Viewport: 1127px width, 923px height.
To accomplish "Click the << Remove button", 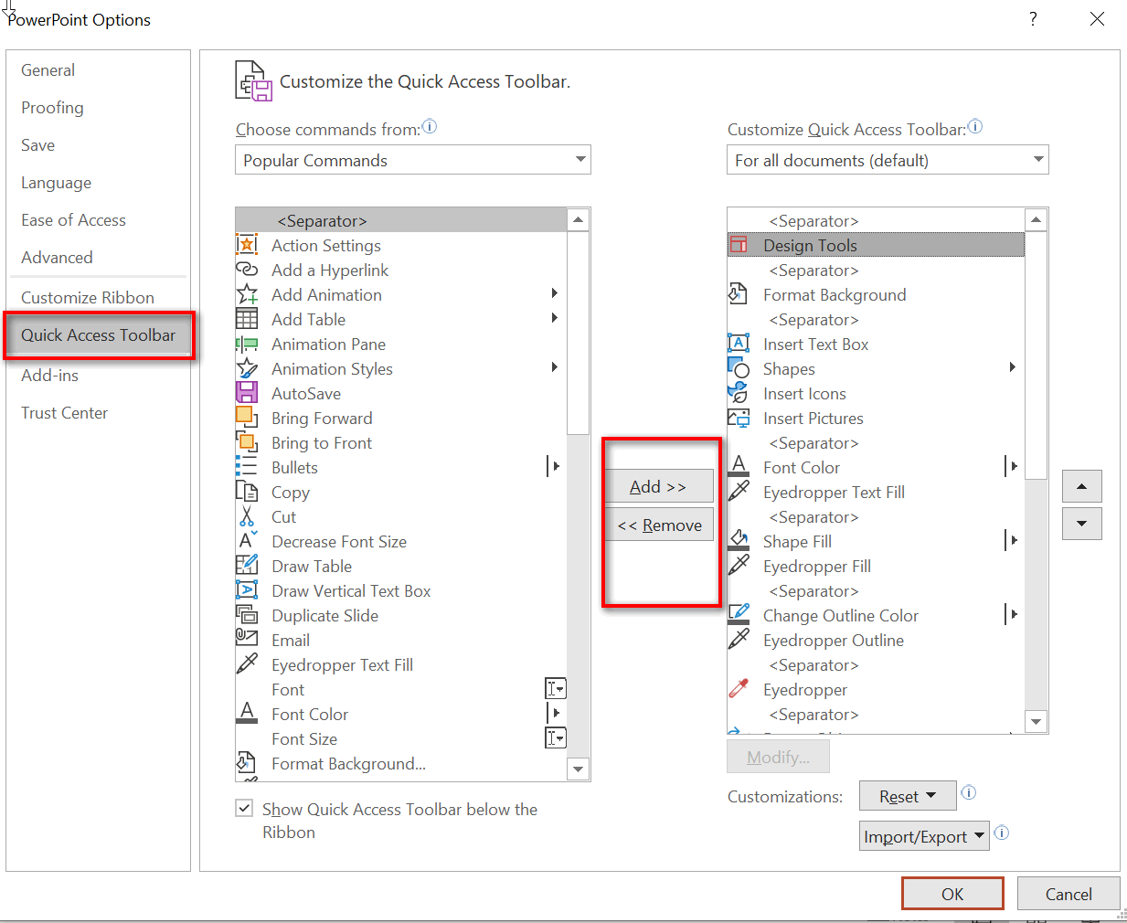I will pyautogui.click(x=659, y=525).
